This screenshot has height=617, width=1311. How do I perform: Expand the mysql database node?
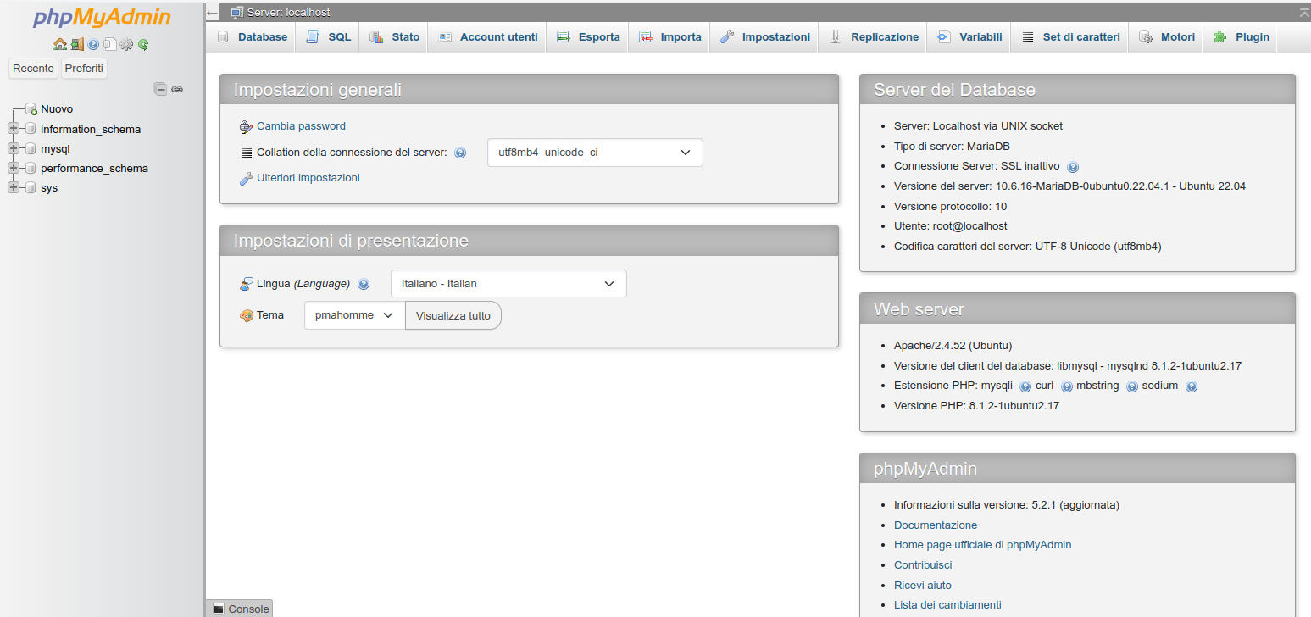[x=13, y=148]
